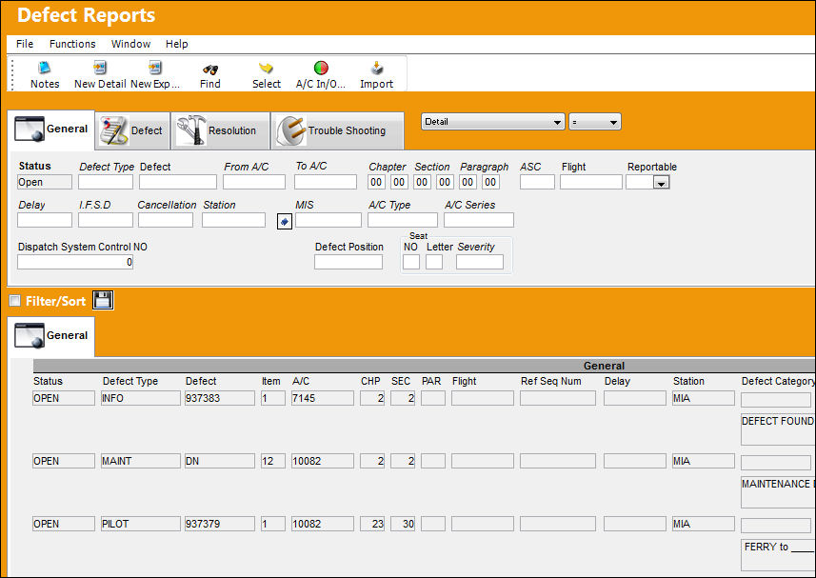Click the MAINTENANCE description box

pyautogui.click(x=778, y=492)
